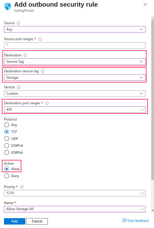The height and width of the screenshot is (228, 154).
Task: Click info icon for Destination service tag
Action: click(x=43, y=71)
